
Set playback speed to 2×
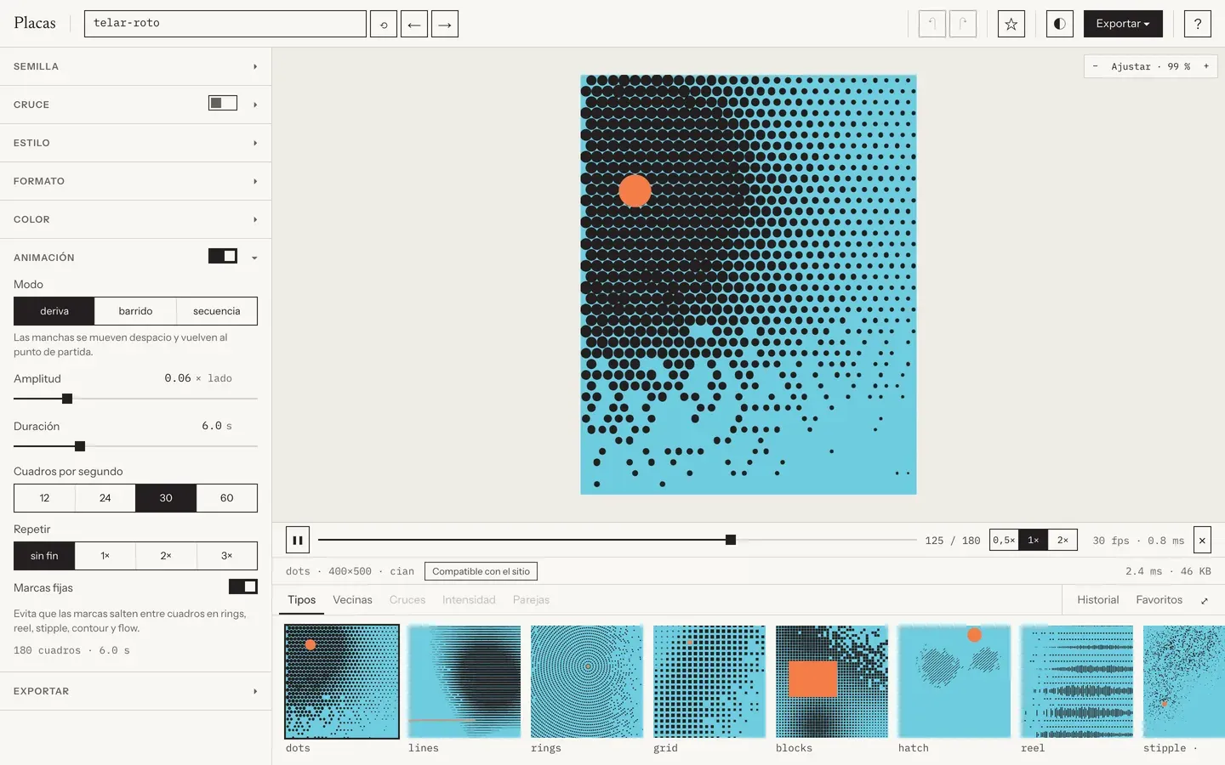pos(1063,540)
